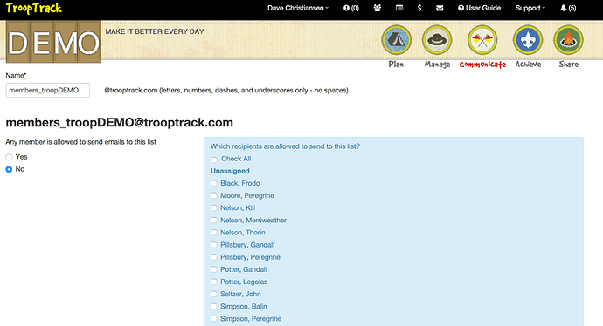Viewport: 603px width, 326px height.
Task: Check the box for Black, Frodo
Action: click(x=214, y=183)
